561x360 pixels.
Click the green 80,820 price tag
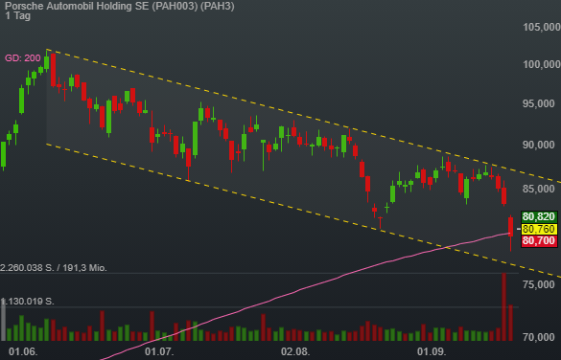pos(539,216)
